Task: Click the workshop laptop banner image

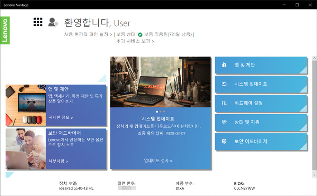Action: coord(160,82)
